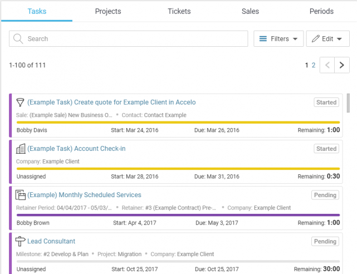Click Pending status badge on Lead Consultant
Screen dimensions: 357x274
[x=325, y=241]
